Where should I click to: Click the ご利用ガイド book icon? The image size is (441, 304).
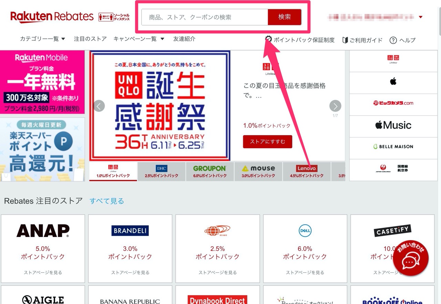(345, 40)
